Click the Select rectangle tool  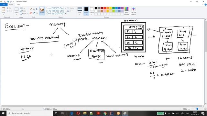16,9
